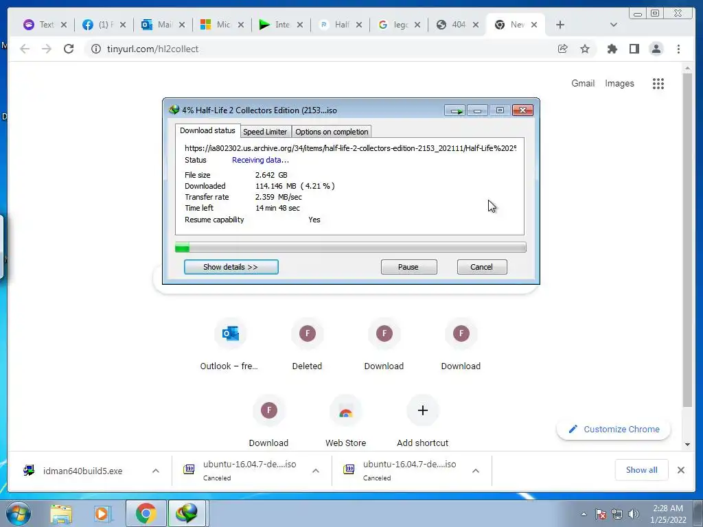Viewport: 703px width, 527px height.
Task: Close the 404 tab
Action: click(x=476, y=25)
